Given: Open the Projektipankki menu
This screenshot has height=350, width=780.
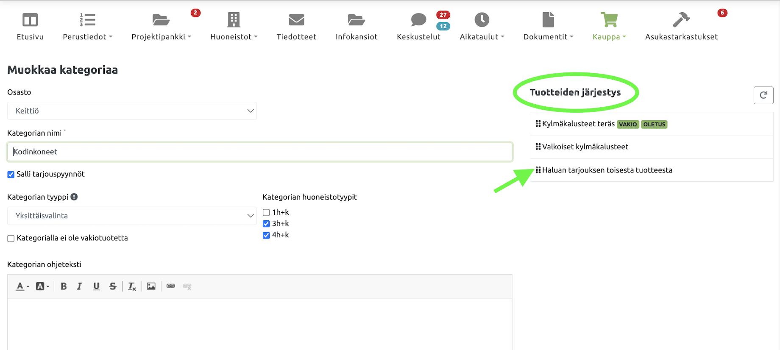Looking at the screenshot, I should pos(161,26).
